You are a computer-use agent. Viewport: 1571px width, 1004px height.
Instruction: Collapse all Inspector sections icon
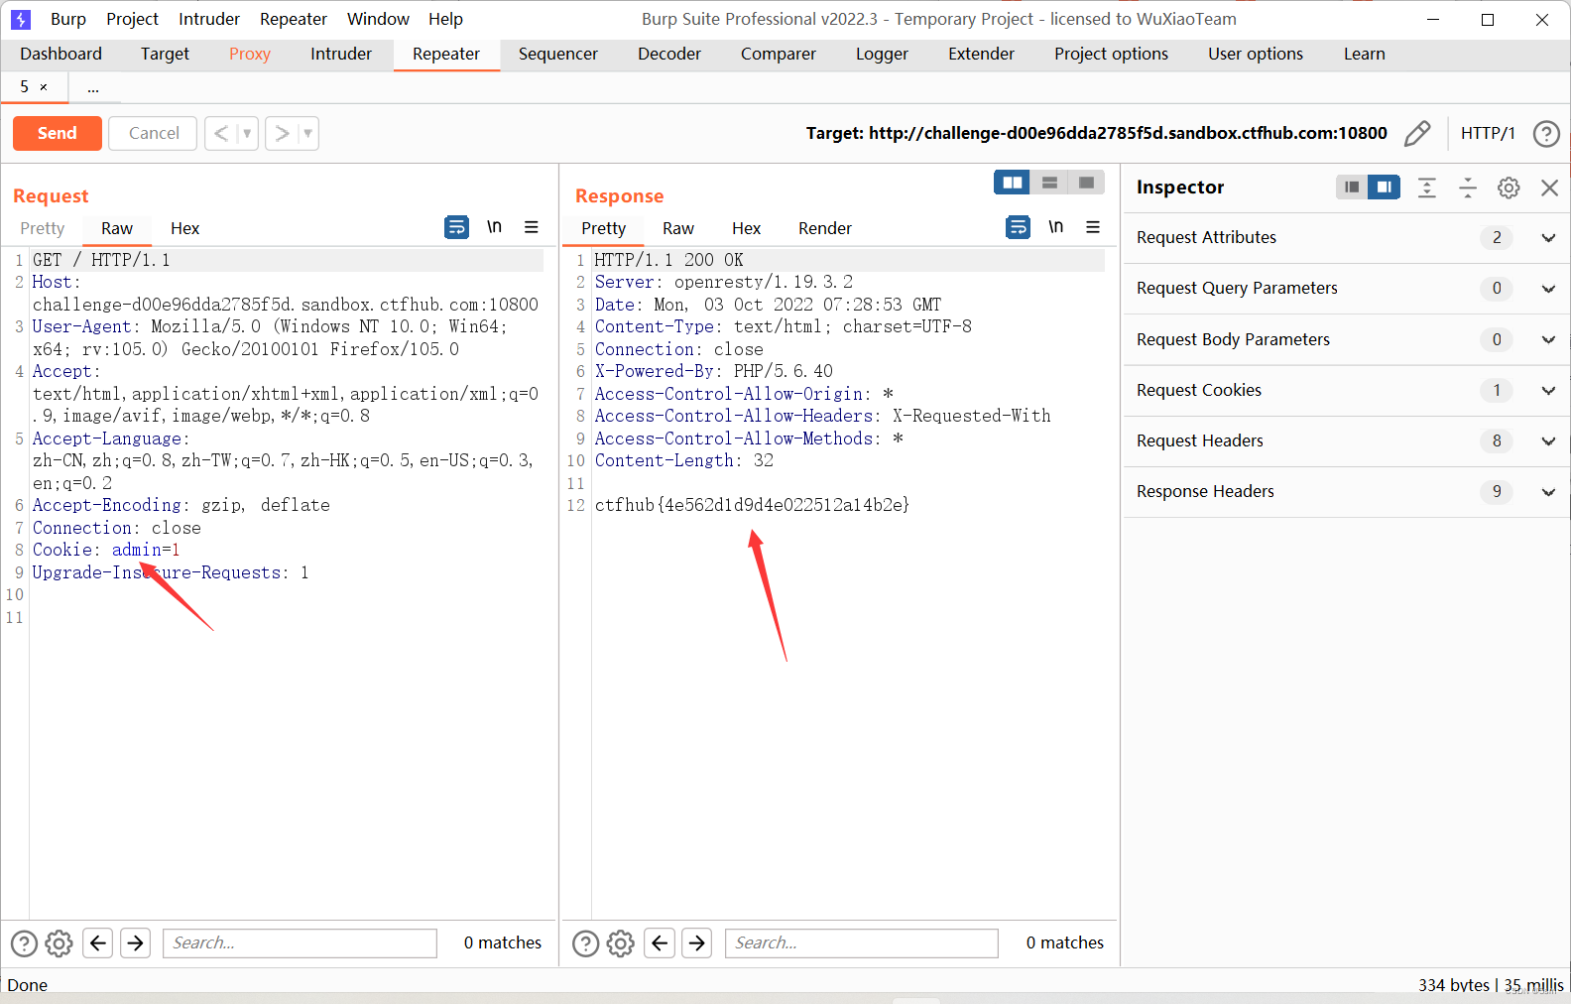coord(1468,188)
